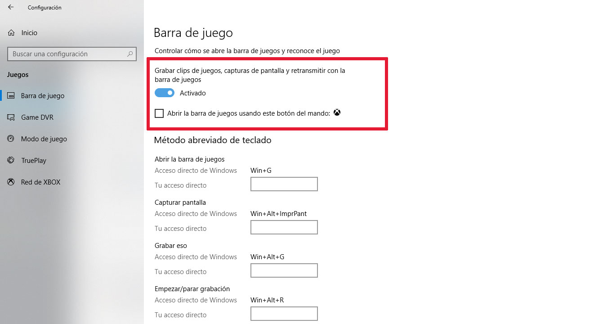The height and width of the screenshot is (324, 594).
Task: Open the Game DVR sidebar icon
Action: click(x=11, y=117)
